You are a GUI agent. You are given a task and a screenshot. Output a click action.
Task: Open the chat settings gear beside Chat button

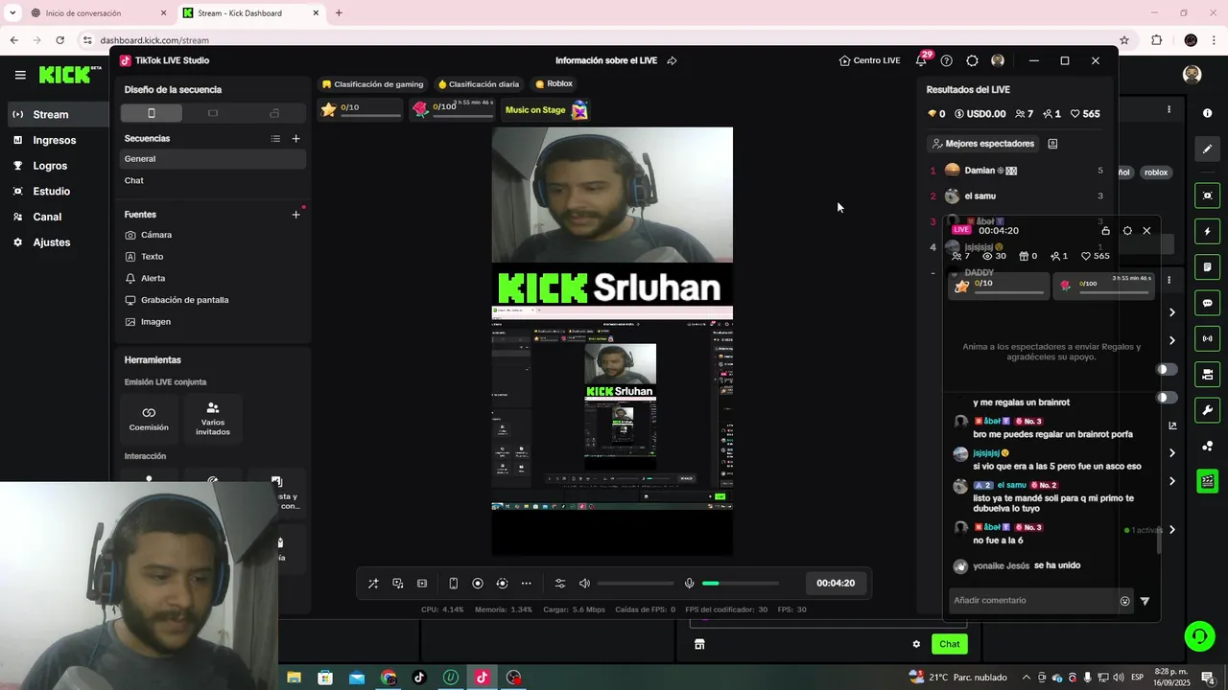click(916, 644)
